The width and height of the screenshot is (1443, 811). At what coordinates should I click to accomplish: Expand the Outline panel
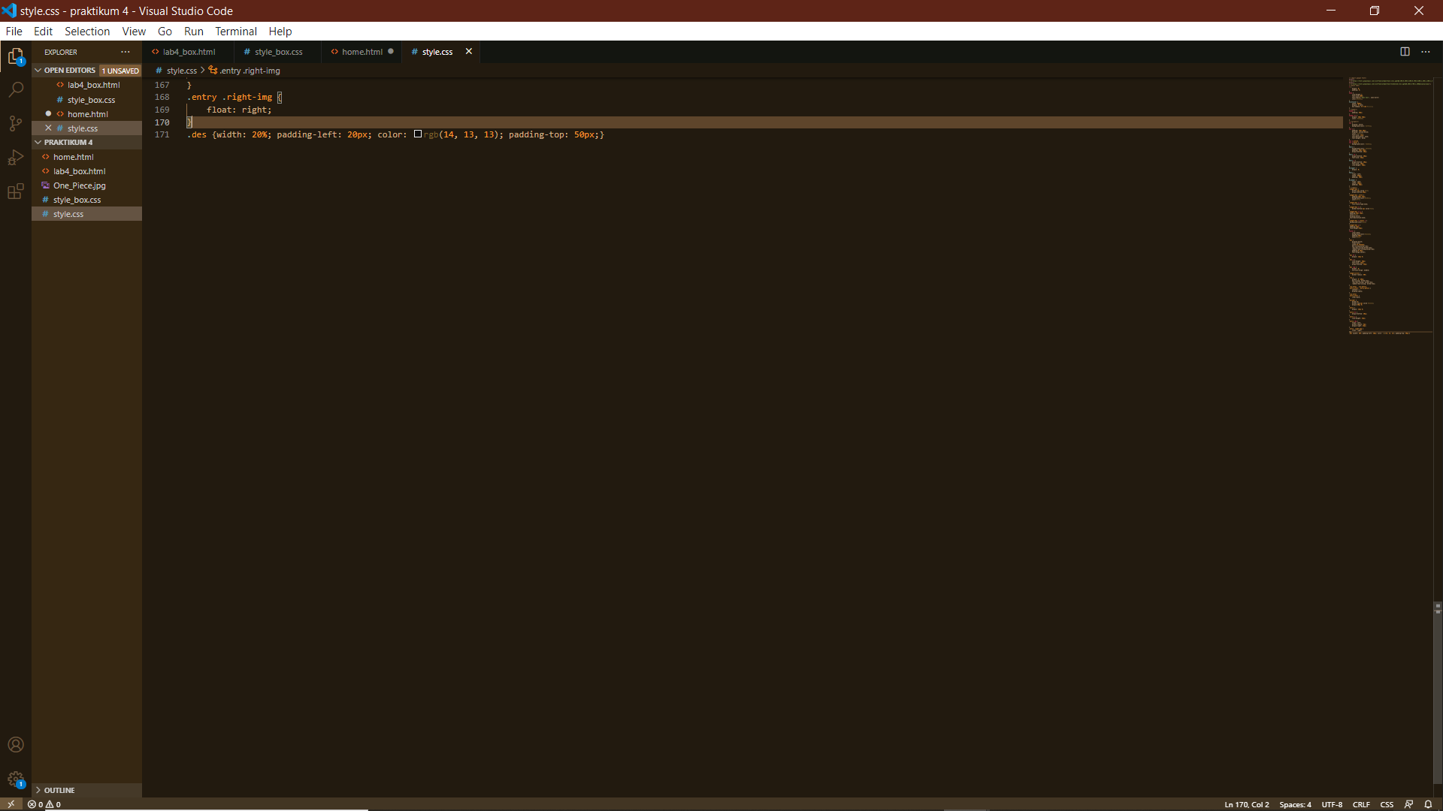coord(59,790)
